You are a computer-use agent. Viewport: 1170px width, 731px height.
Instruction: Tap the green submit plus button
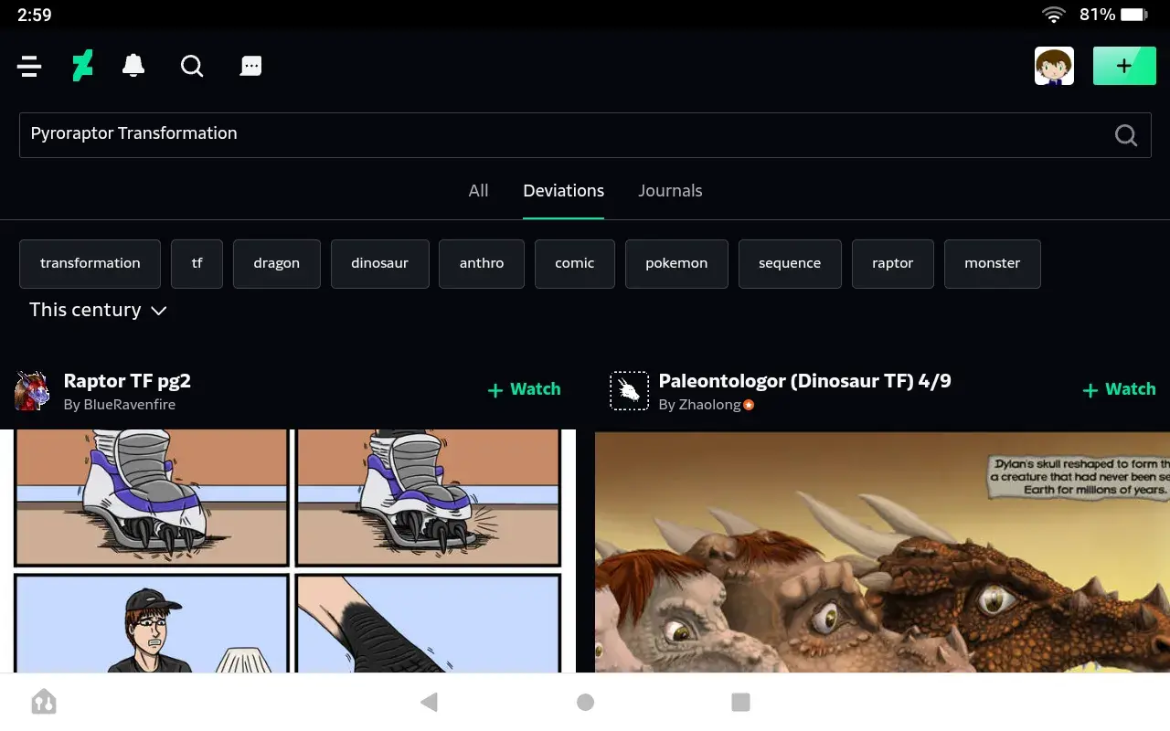(x=1124, y=66)
